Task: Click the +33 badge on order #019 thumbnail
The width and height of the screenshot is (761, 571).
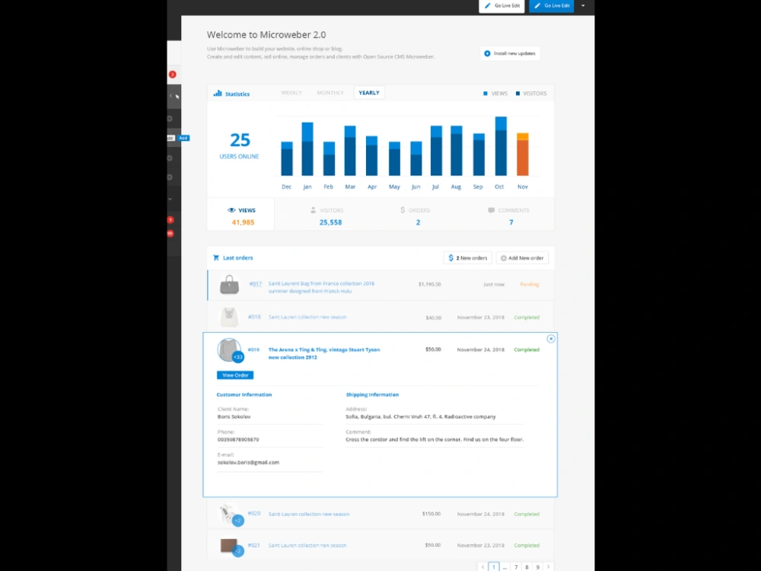Action: (237, 357)
